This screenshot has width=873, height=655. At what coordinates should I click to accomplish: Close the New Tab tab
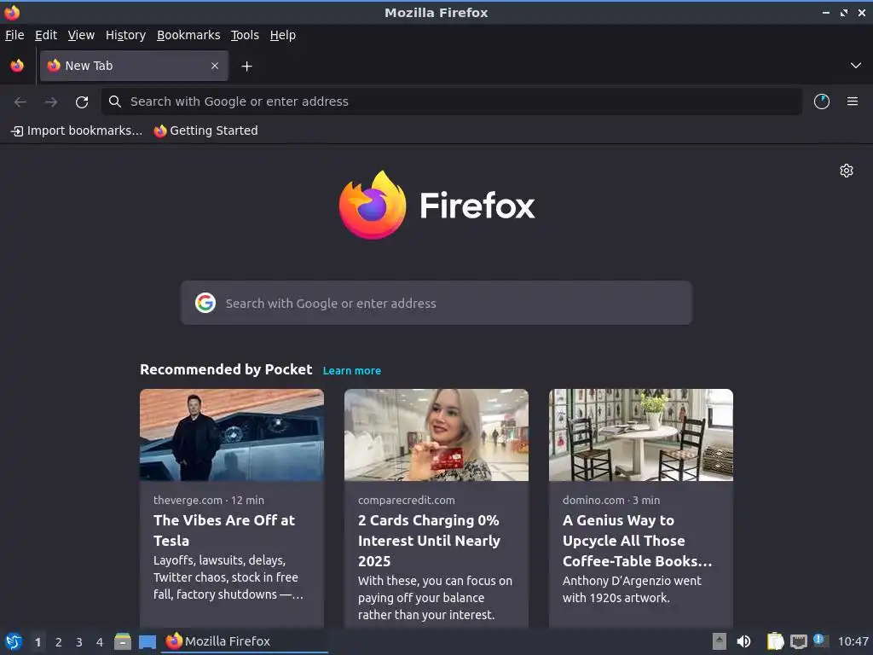(215, 66)
